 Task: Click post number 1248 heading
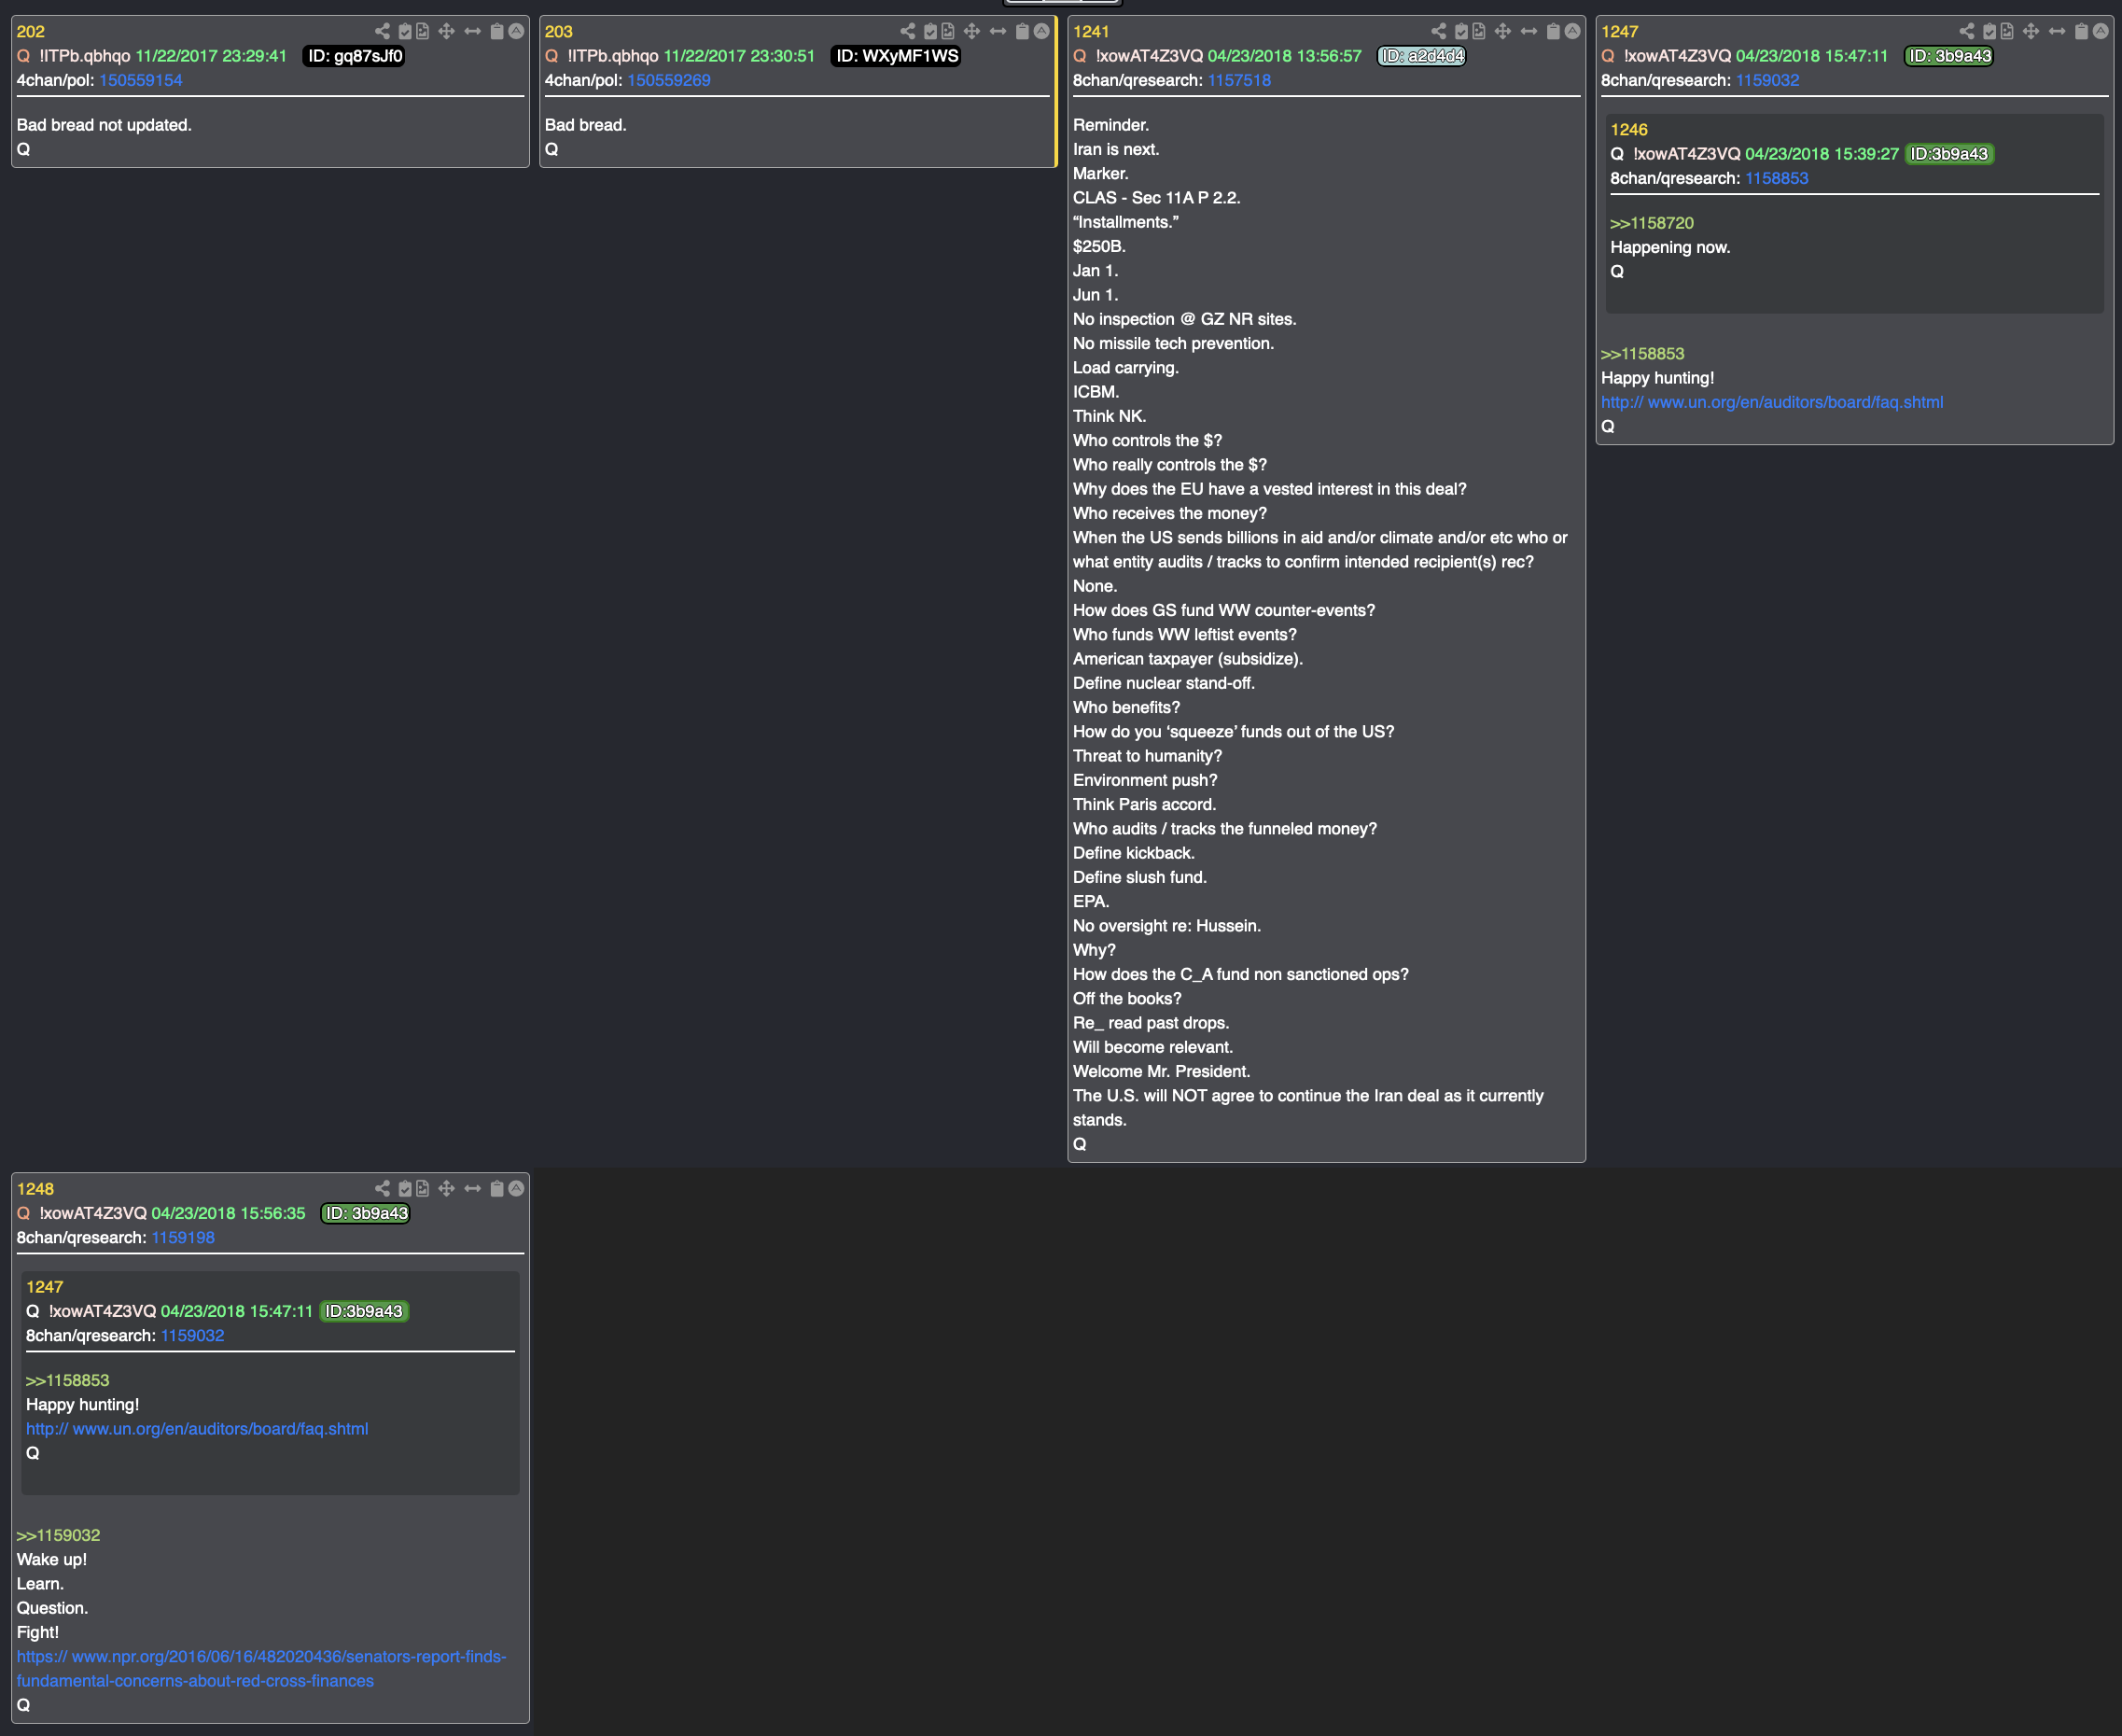(x=35, y=1188)
